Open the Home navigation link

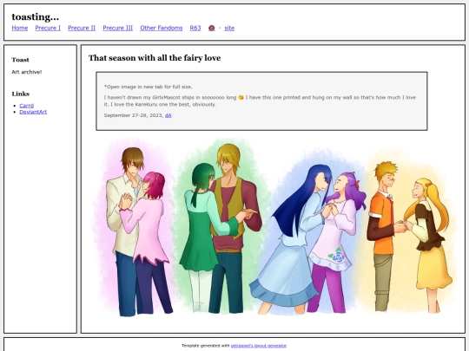20,28
